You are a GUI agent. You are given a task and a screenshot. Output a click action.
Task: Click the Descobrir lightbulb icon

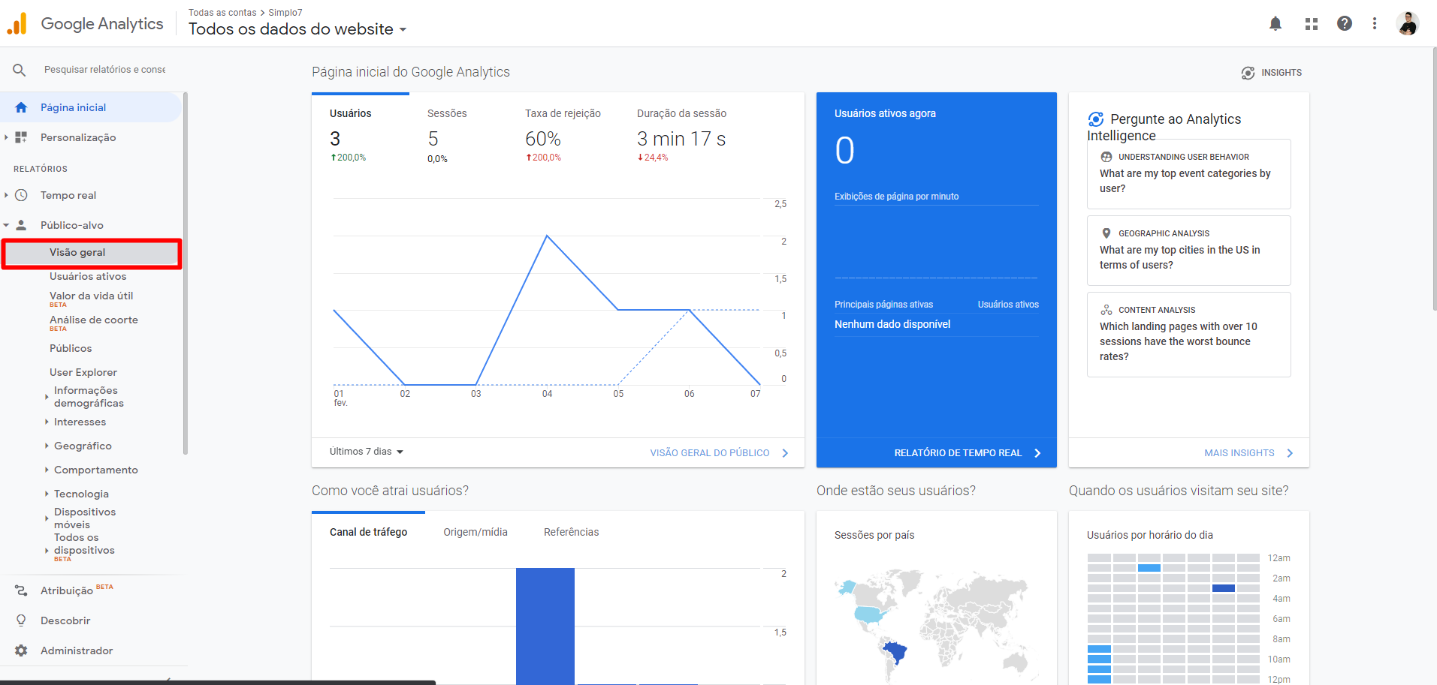pos(21,620)
